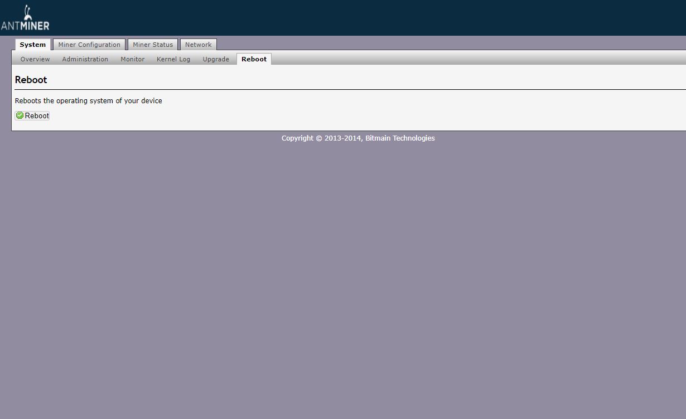
Task: View the Kernel Log sub-tab
Action: [173, 59]
